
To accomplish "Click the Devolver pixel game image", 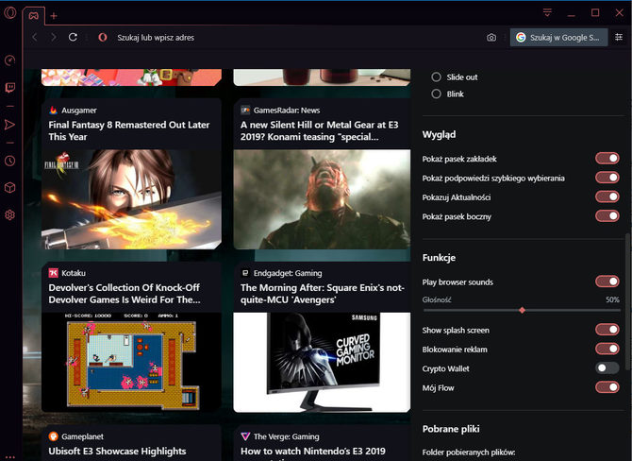I will 131,362.
